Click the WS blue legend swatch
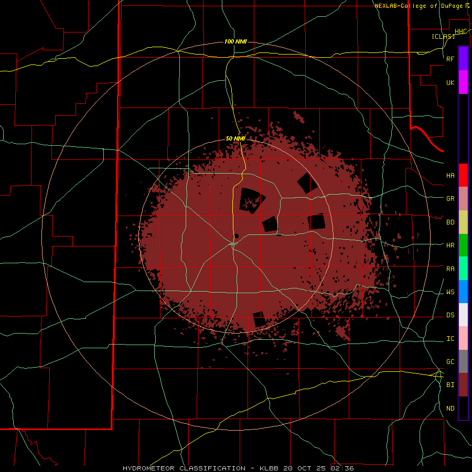472x472 pixels. 463,292
